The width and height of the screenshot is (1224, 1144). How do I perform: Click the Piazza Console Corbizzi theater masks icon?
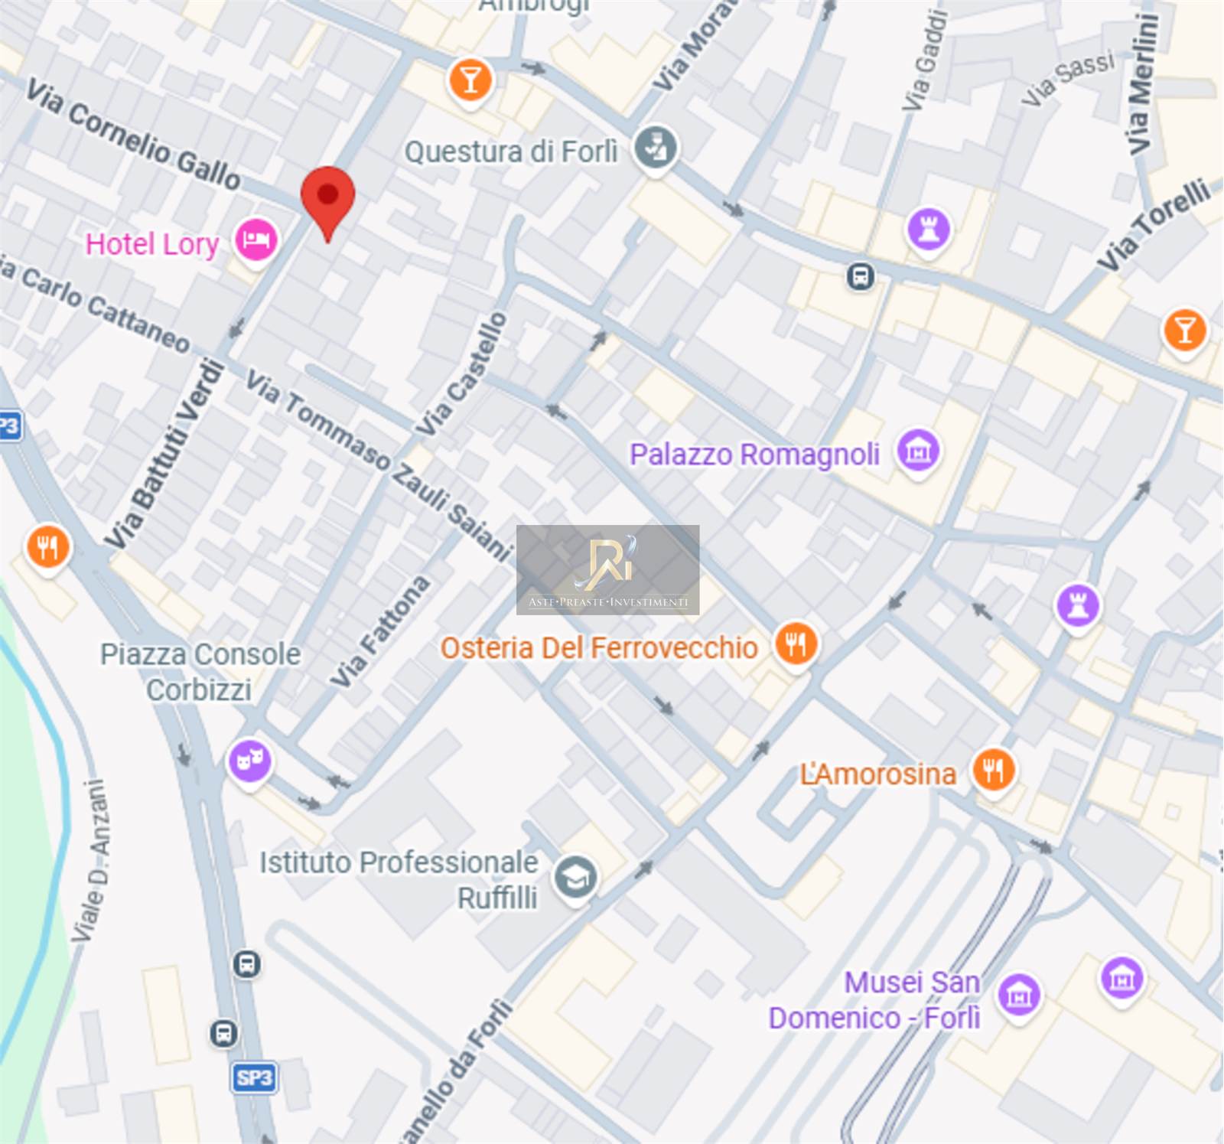coord(249,761)
